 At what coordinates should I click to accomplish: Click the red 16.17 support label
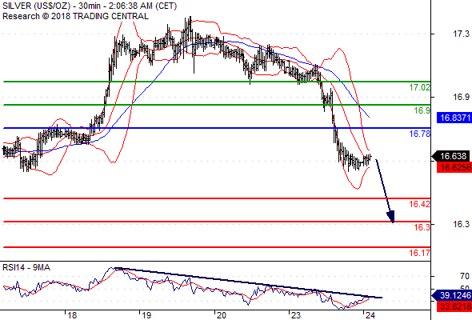pyautogui.click(x=420, y=253)
